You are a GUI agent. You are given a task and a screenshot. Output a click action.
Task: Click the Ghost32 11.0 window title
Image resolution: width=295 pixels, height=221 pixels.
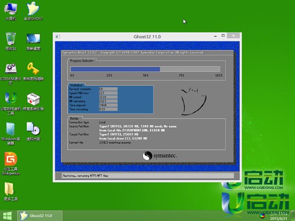(147, 36)
